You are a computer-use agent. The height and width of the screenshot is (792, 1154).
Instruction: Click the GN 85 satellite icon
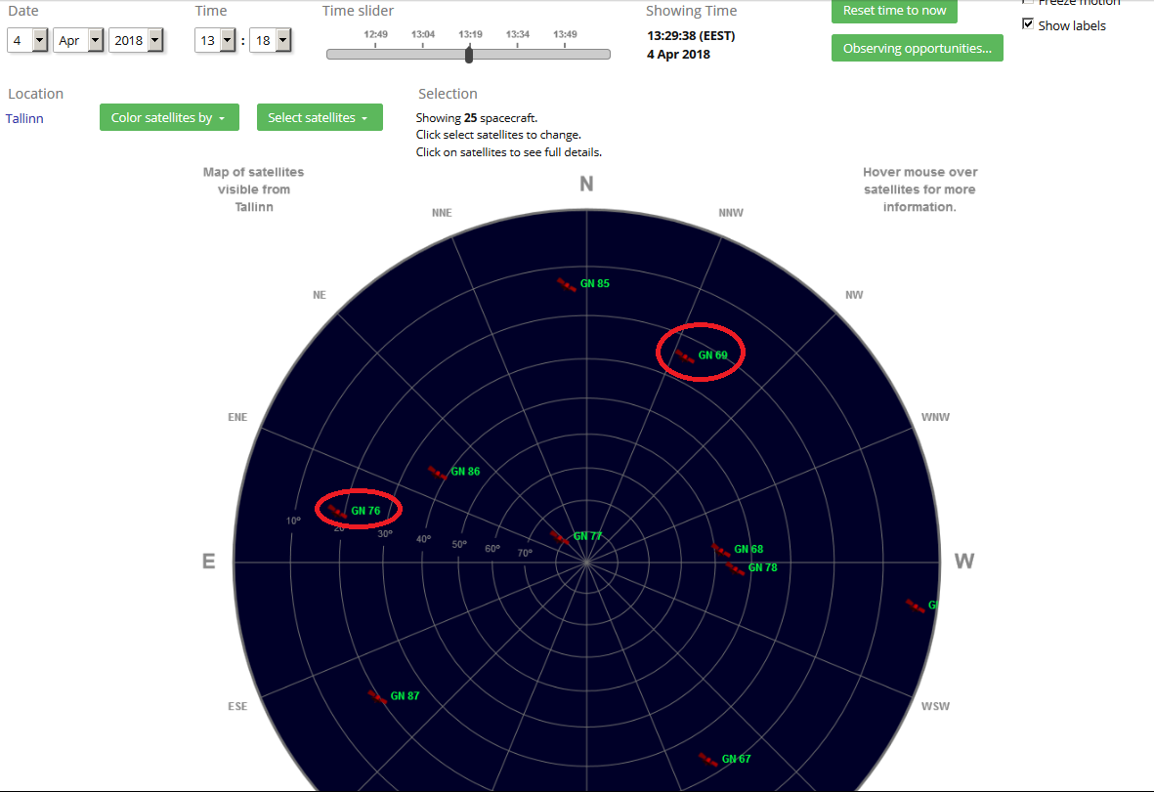coord(566,284)
